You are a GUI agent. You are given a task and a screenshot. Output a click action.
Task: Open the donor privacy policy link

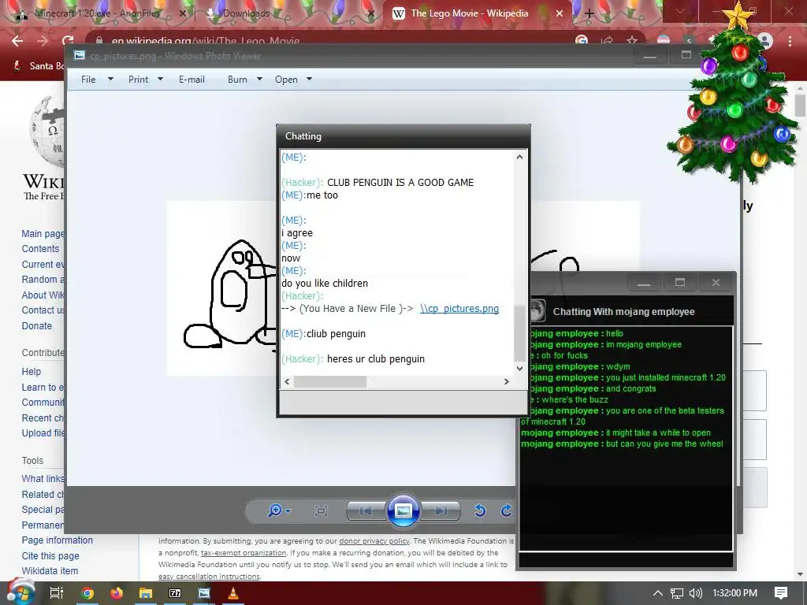[x=374, y=541]
